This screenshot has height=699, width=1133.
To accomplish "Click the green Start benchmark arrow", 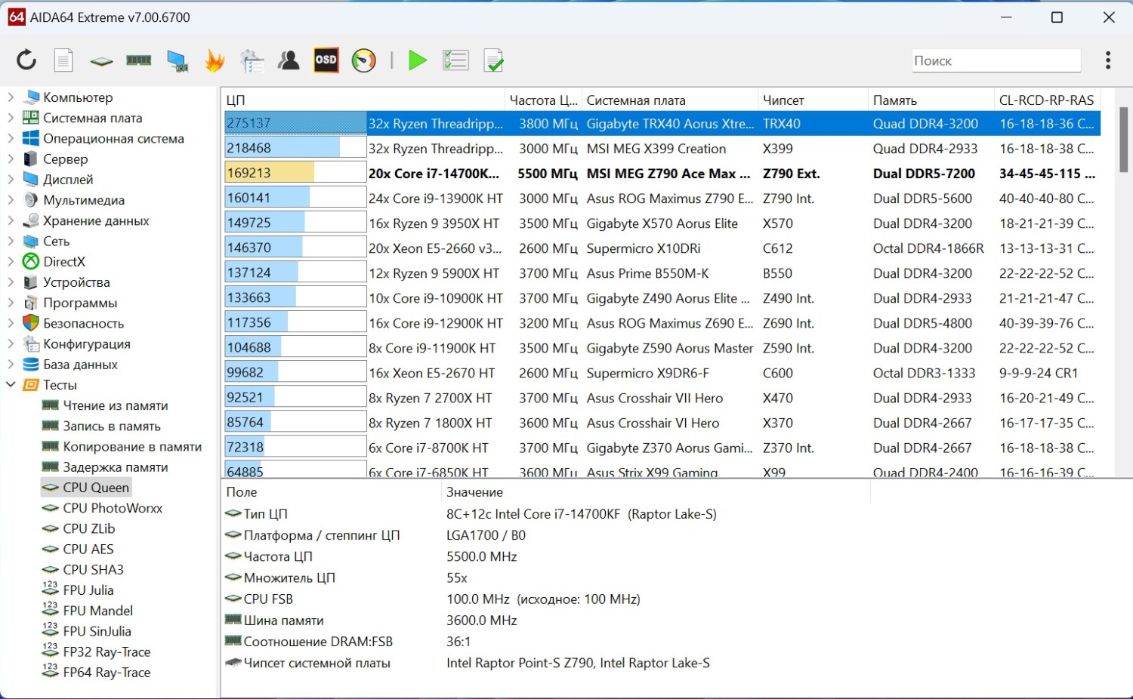I will [417, 60].
